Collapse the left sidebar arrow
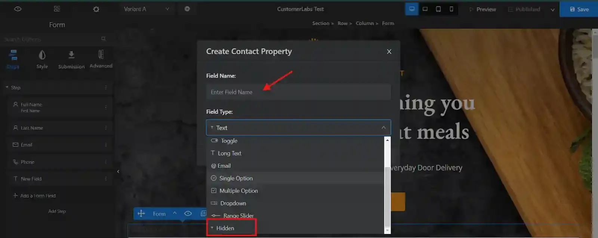598x238 pixels. pyautogui.click(x=118, y=171)
